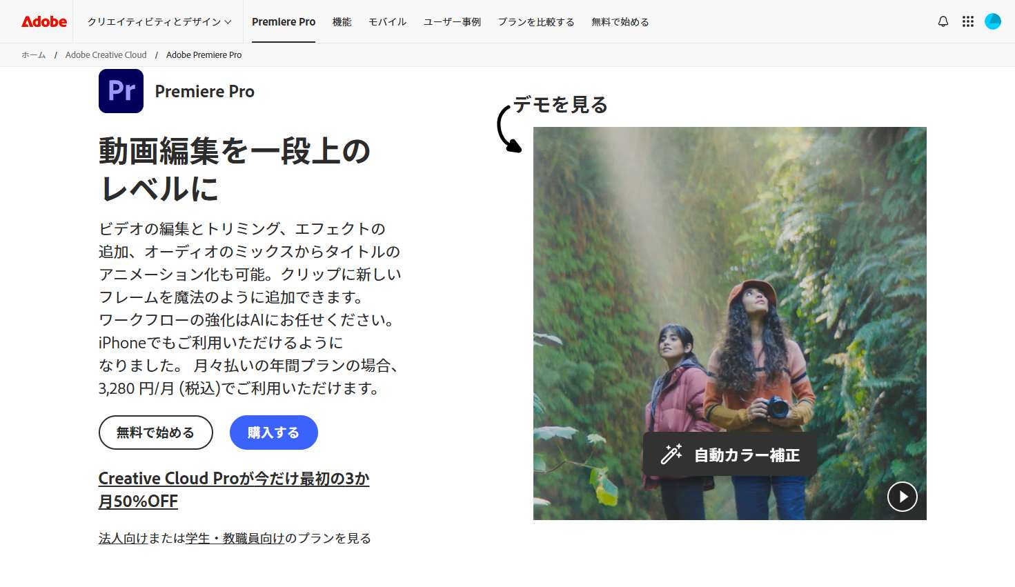Open 無料で始める in the top navigation
Image resolution: width=1015 pixels, height=587 pixels.
coord(620,22)
